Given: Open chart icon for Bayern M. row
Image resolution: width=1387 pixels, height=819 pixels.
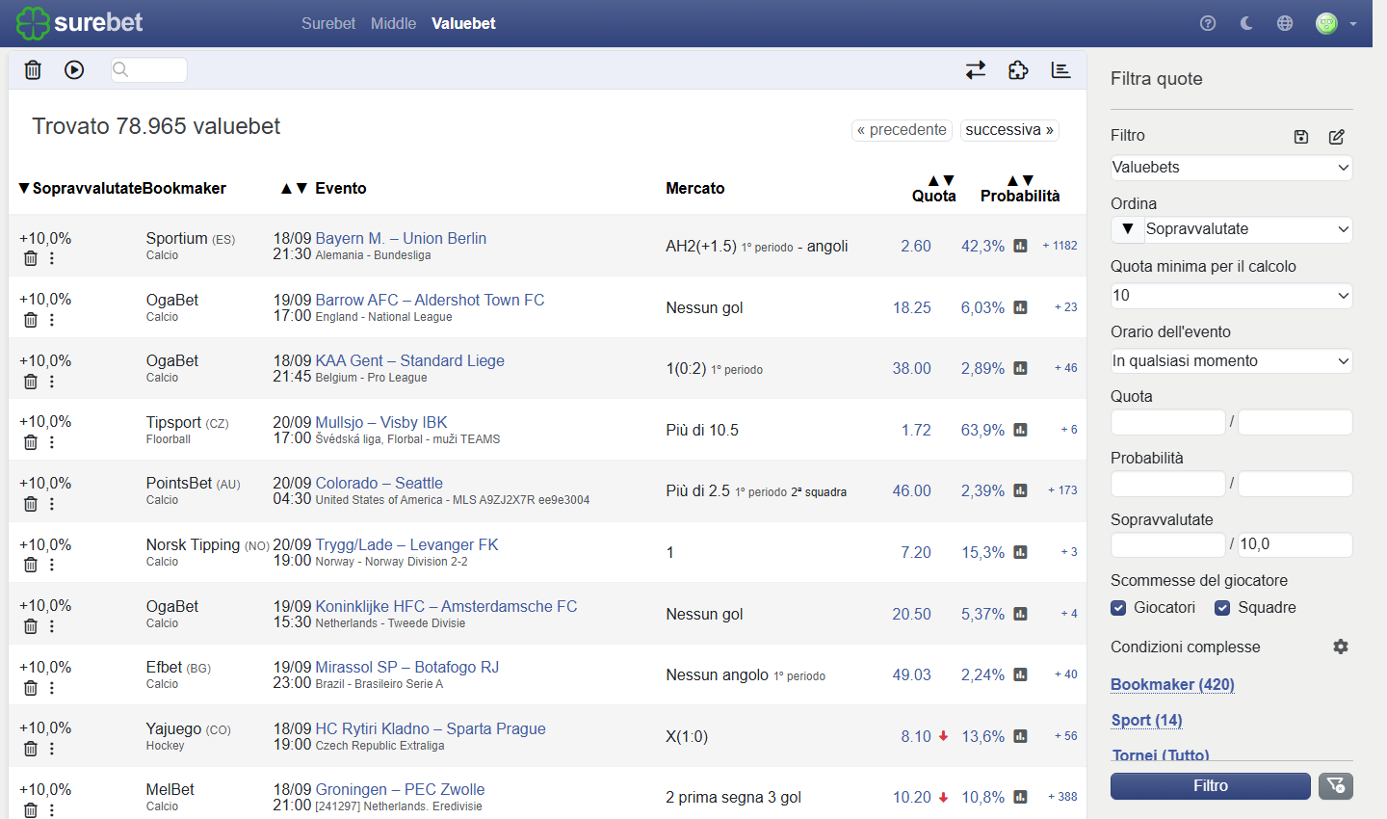Looking at the screenshot, I should 1021,246.
